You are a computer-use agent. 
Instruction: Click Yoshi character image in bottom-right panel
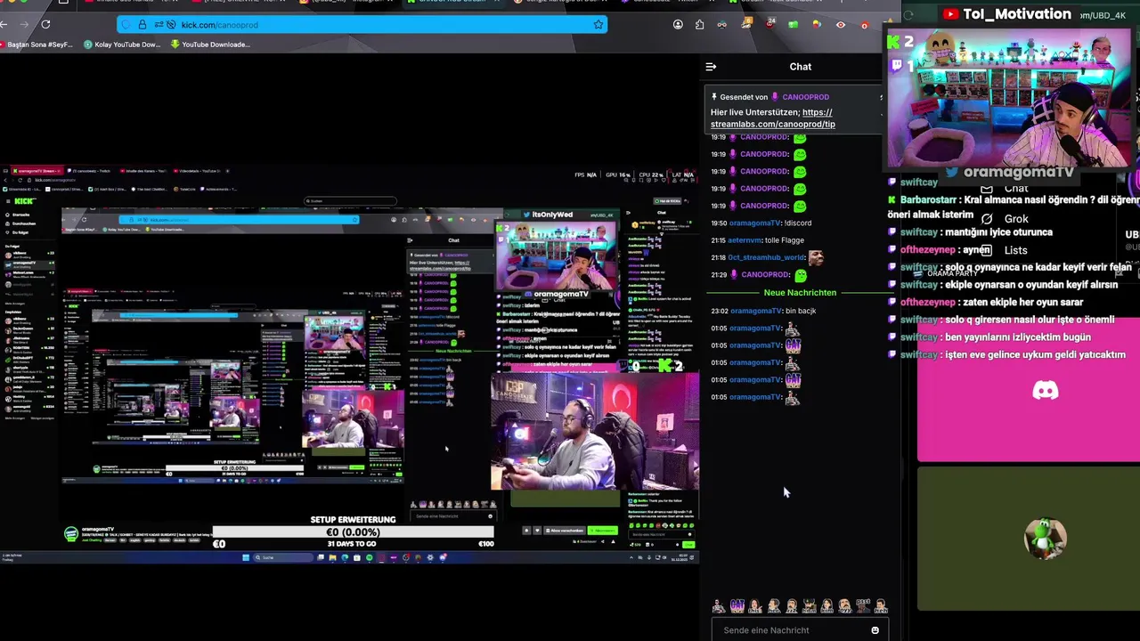pyautogui.click(x=1045, y=538)
